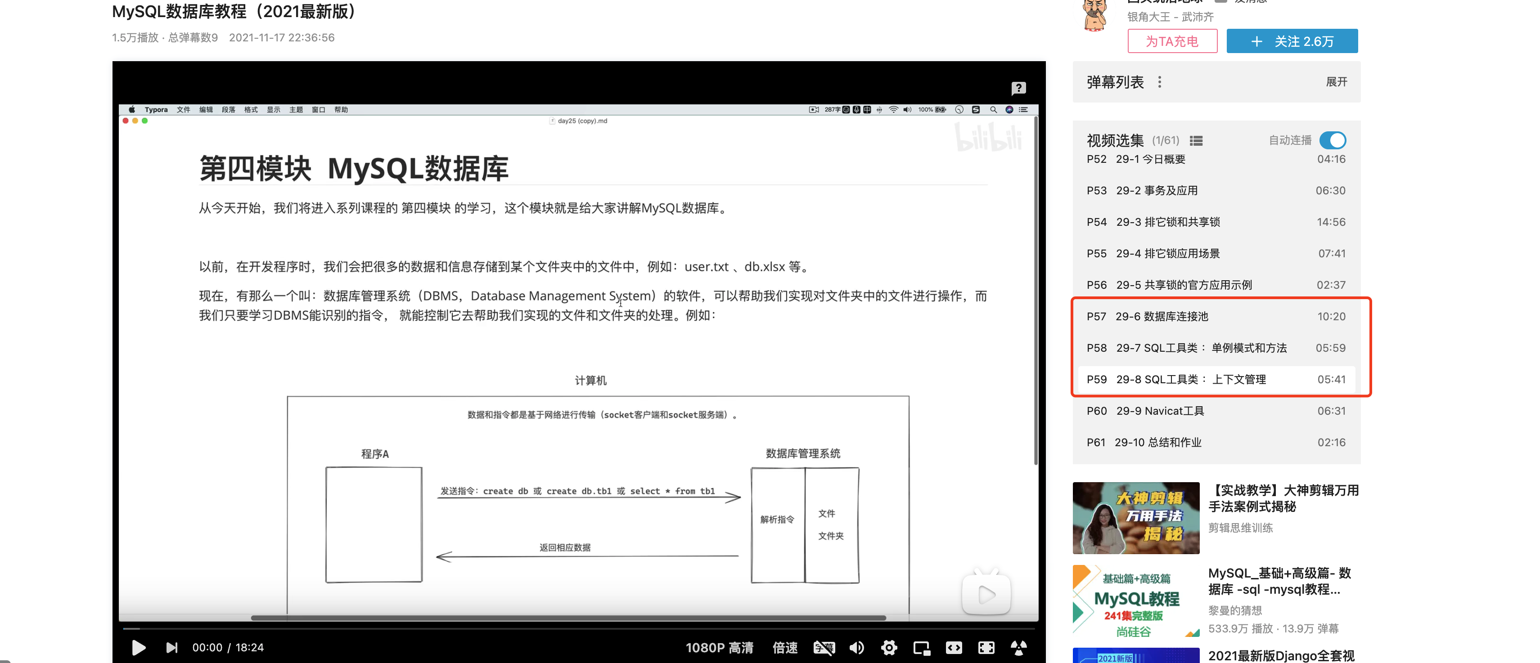
Task: Open the 黎曼的猜想 uploader link
Action: pyautogui.click(x=1235, y=610)
